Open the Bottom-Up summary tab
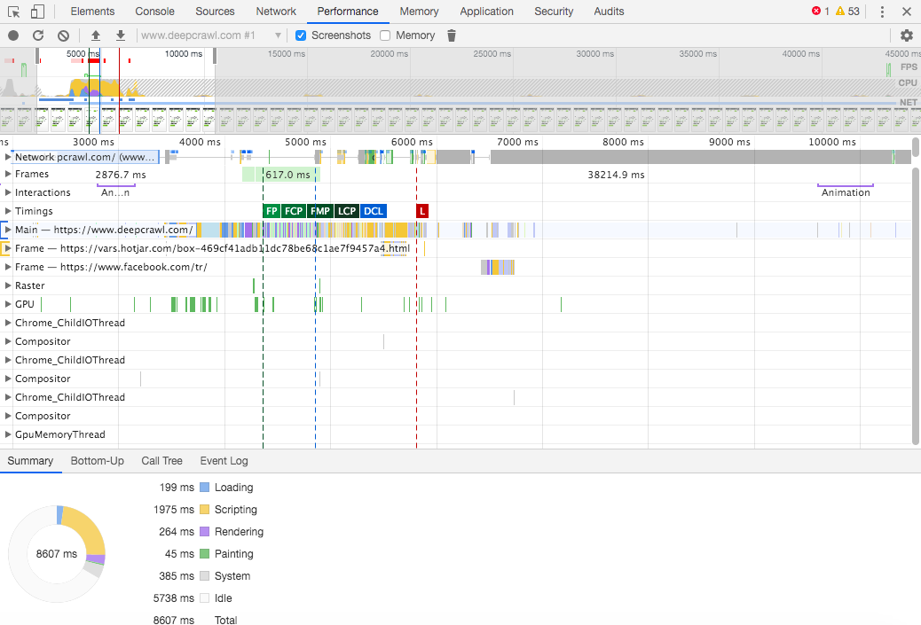Screen dimensions: 921x625 coord(96,460)
